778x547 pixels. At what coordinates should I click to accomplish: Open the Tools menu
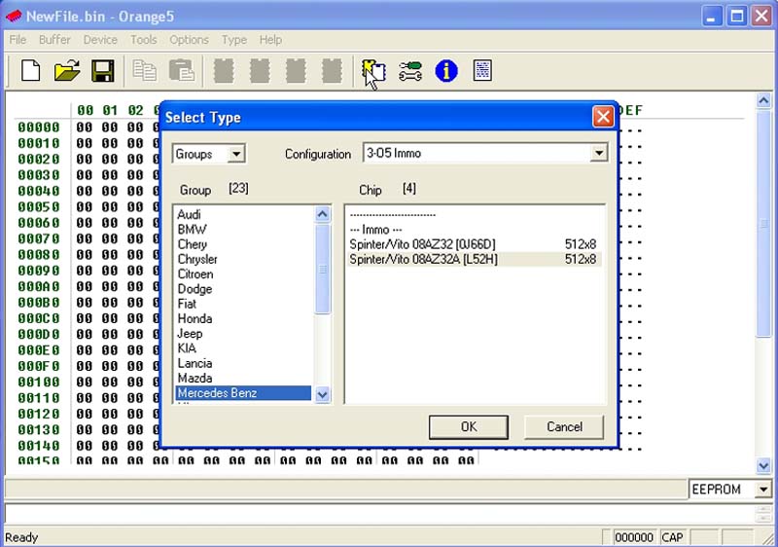point(143,40)
